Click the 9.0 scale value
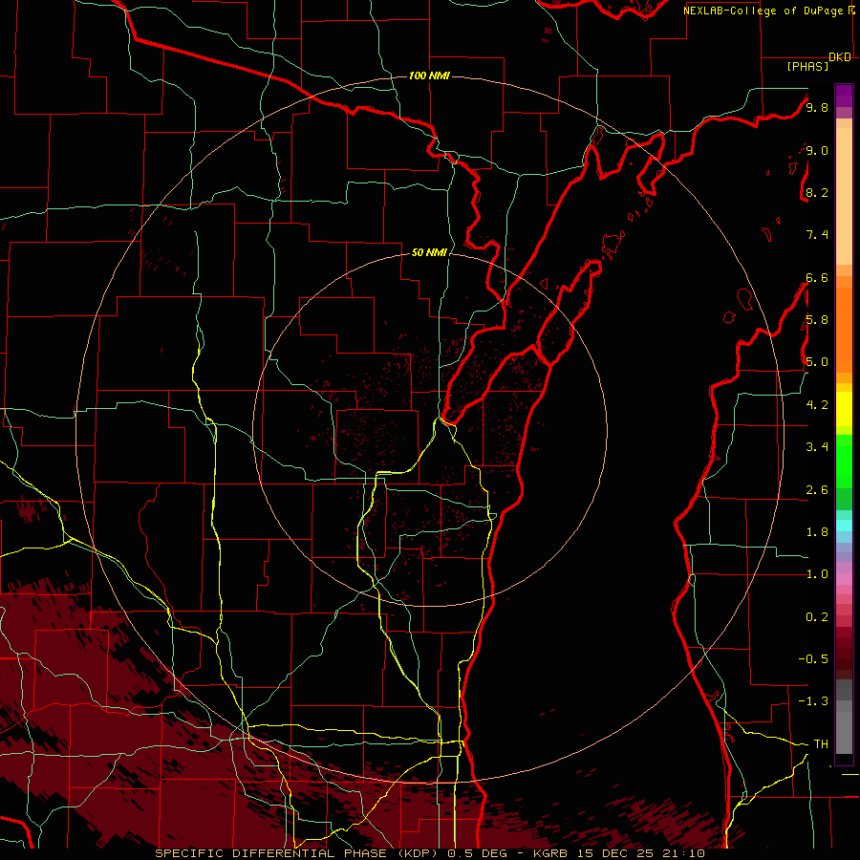Viewport: 860px width, 860px height. (x=817, y=150)
